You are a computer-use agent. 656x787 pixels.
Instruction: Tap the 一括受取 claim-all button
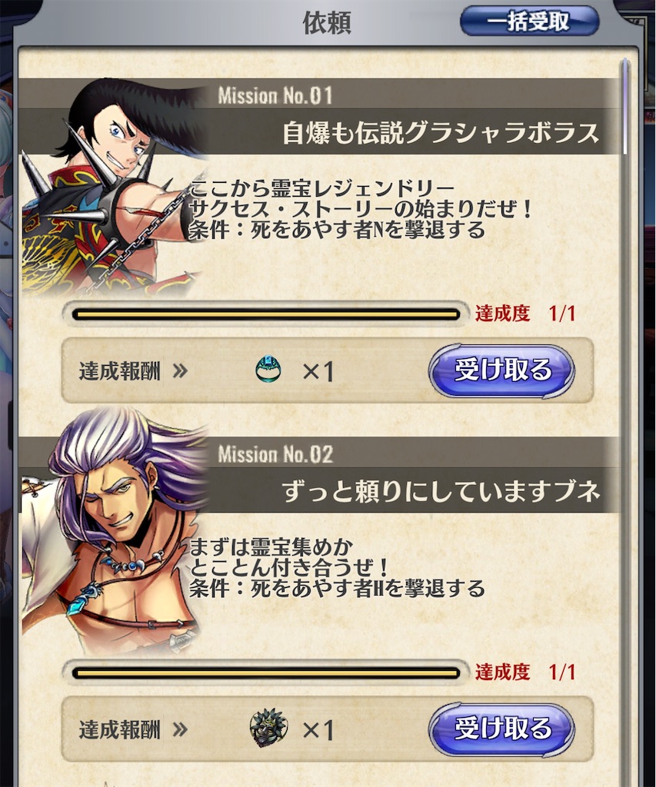[529, 21]
